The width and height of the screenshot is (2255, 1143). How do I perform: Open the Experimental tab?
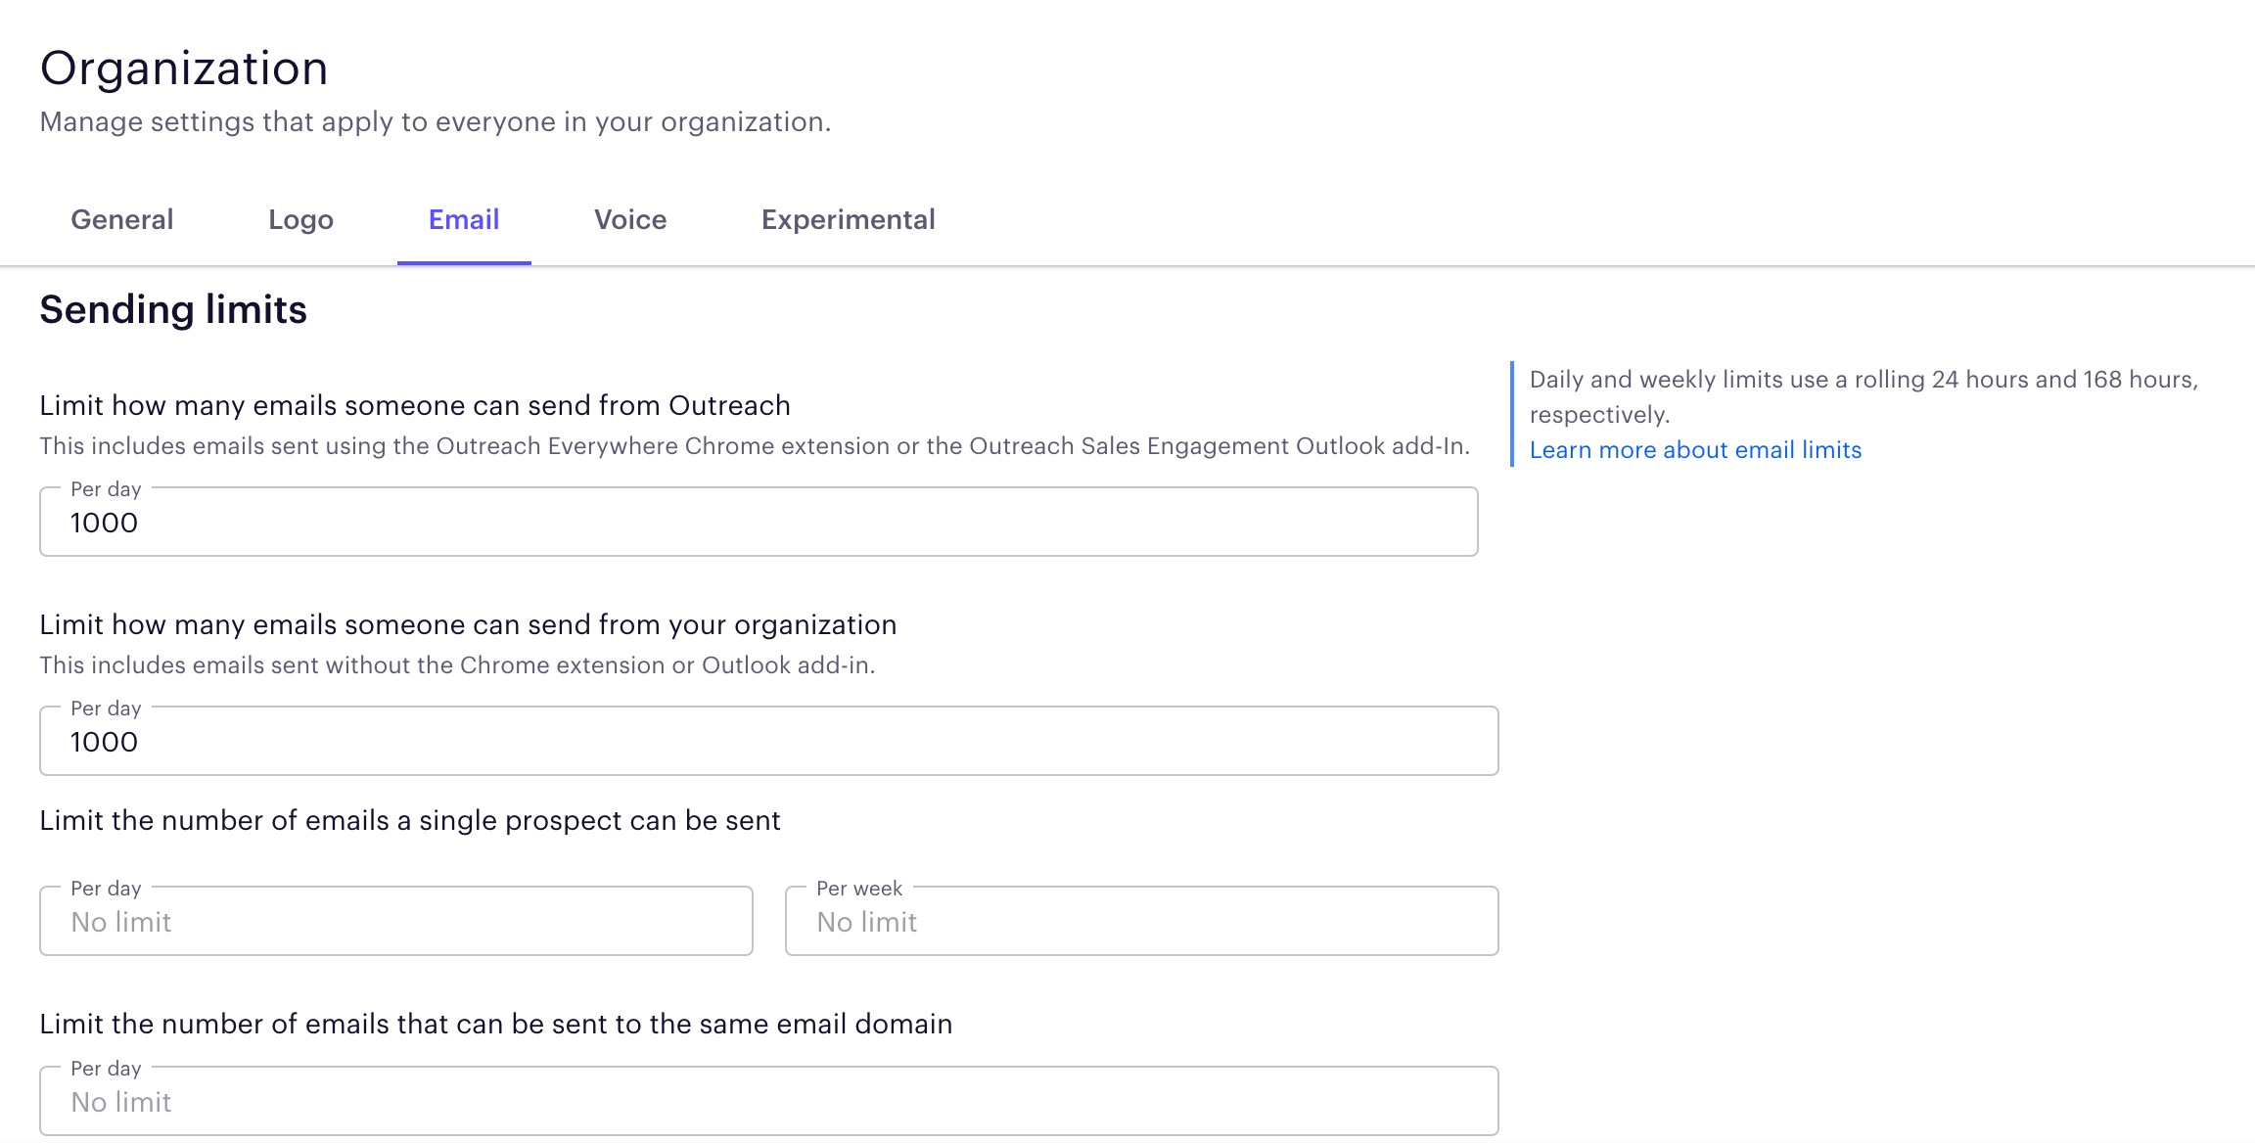(848, 219)
